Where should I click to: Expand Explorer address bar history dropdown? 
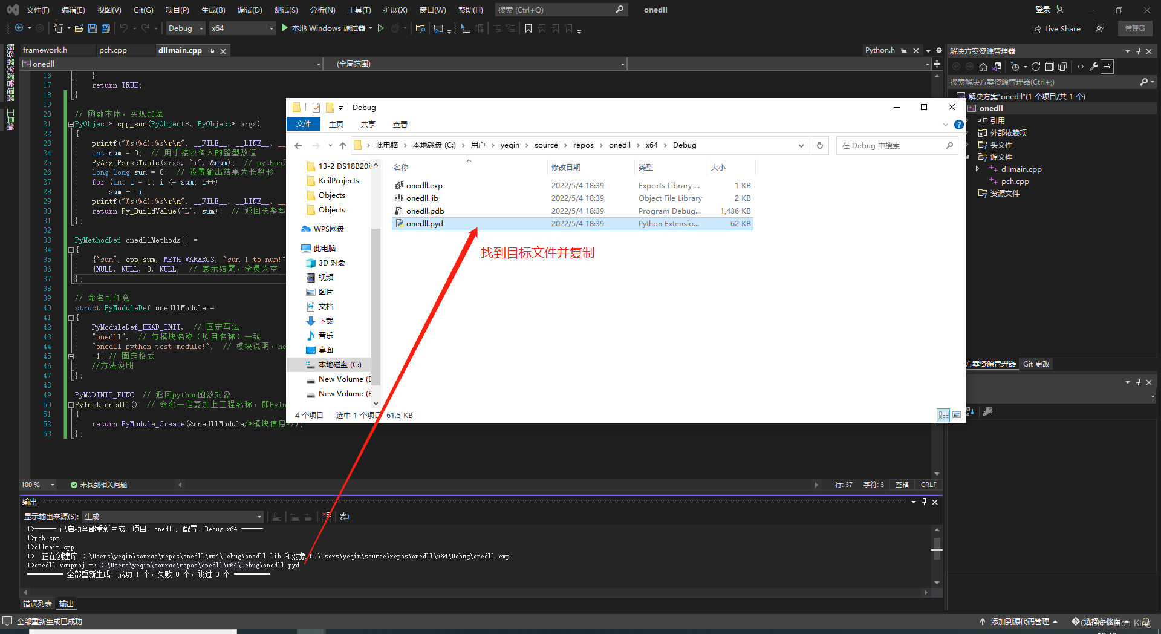[801, 145]
